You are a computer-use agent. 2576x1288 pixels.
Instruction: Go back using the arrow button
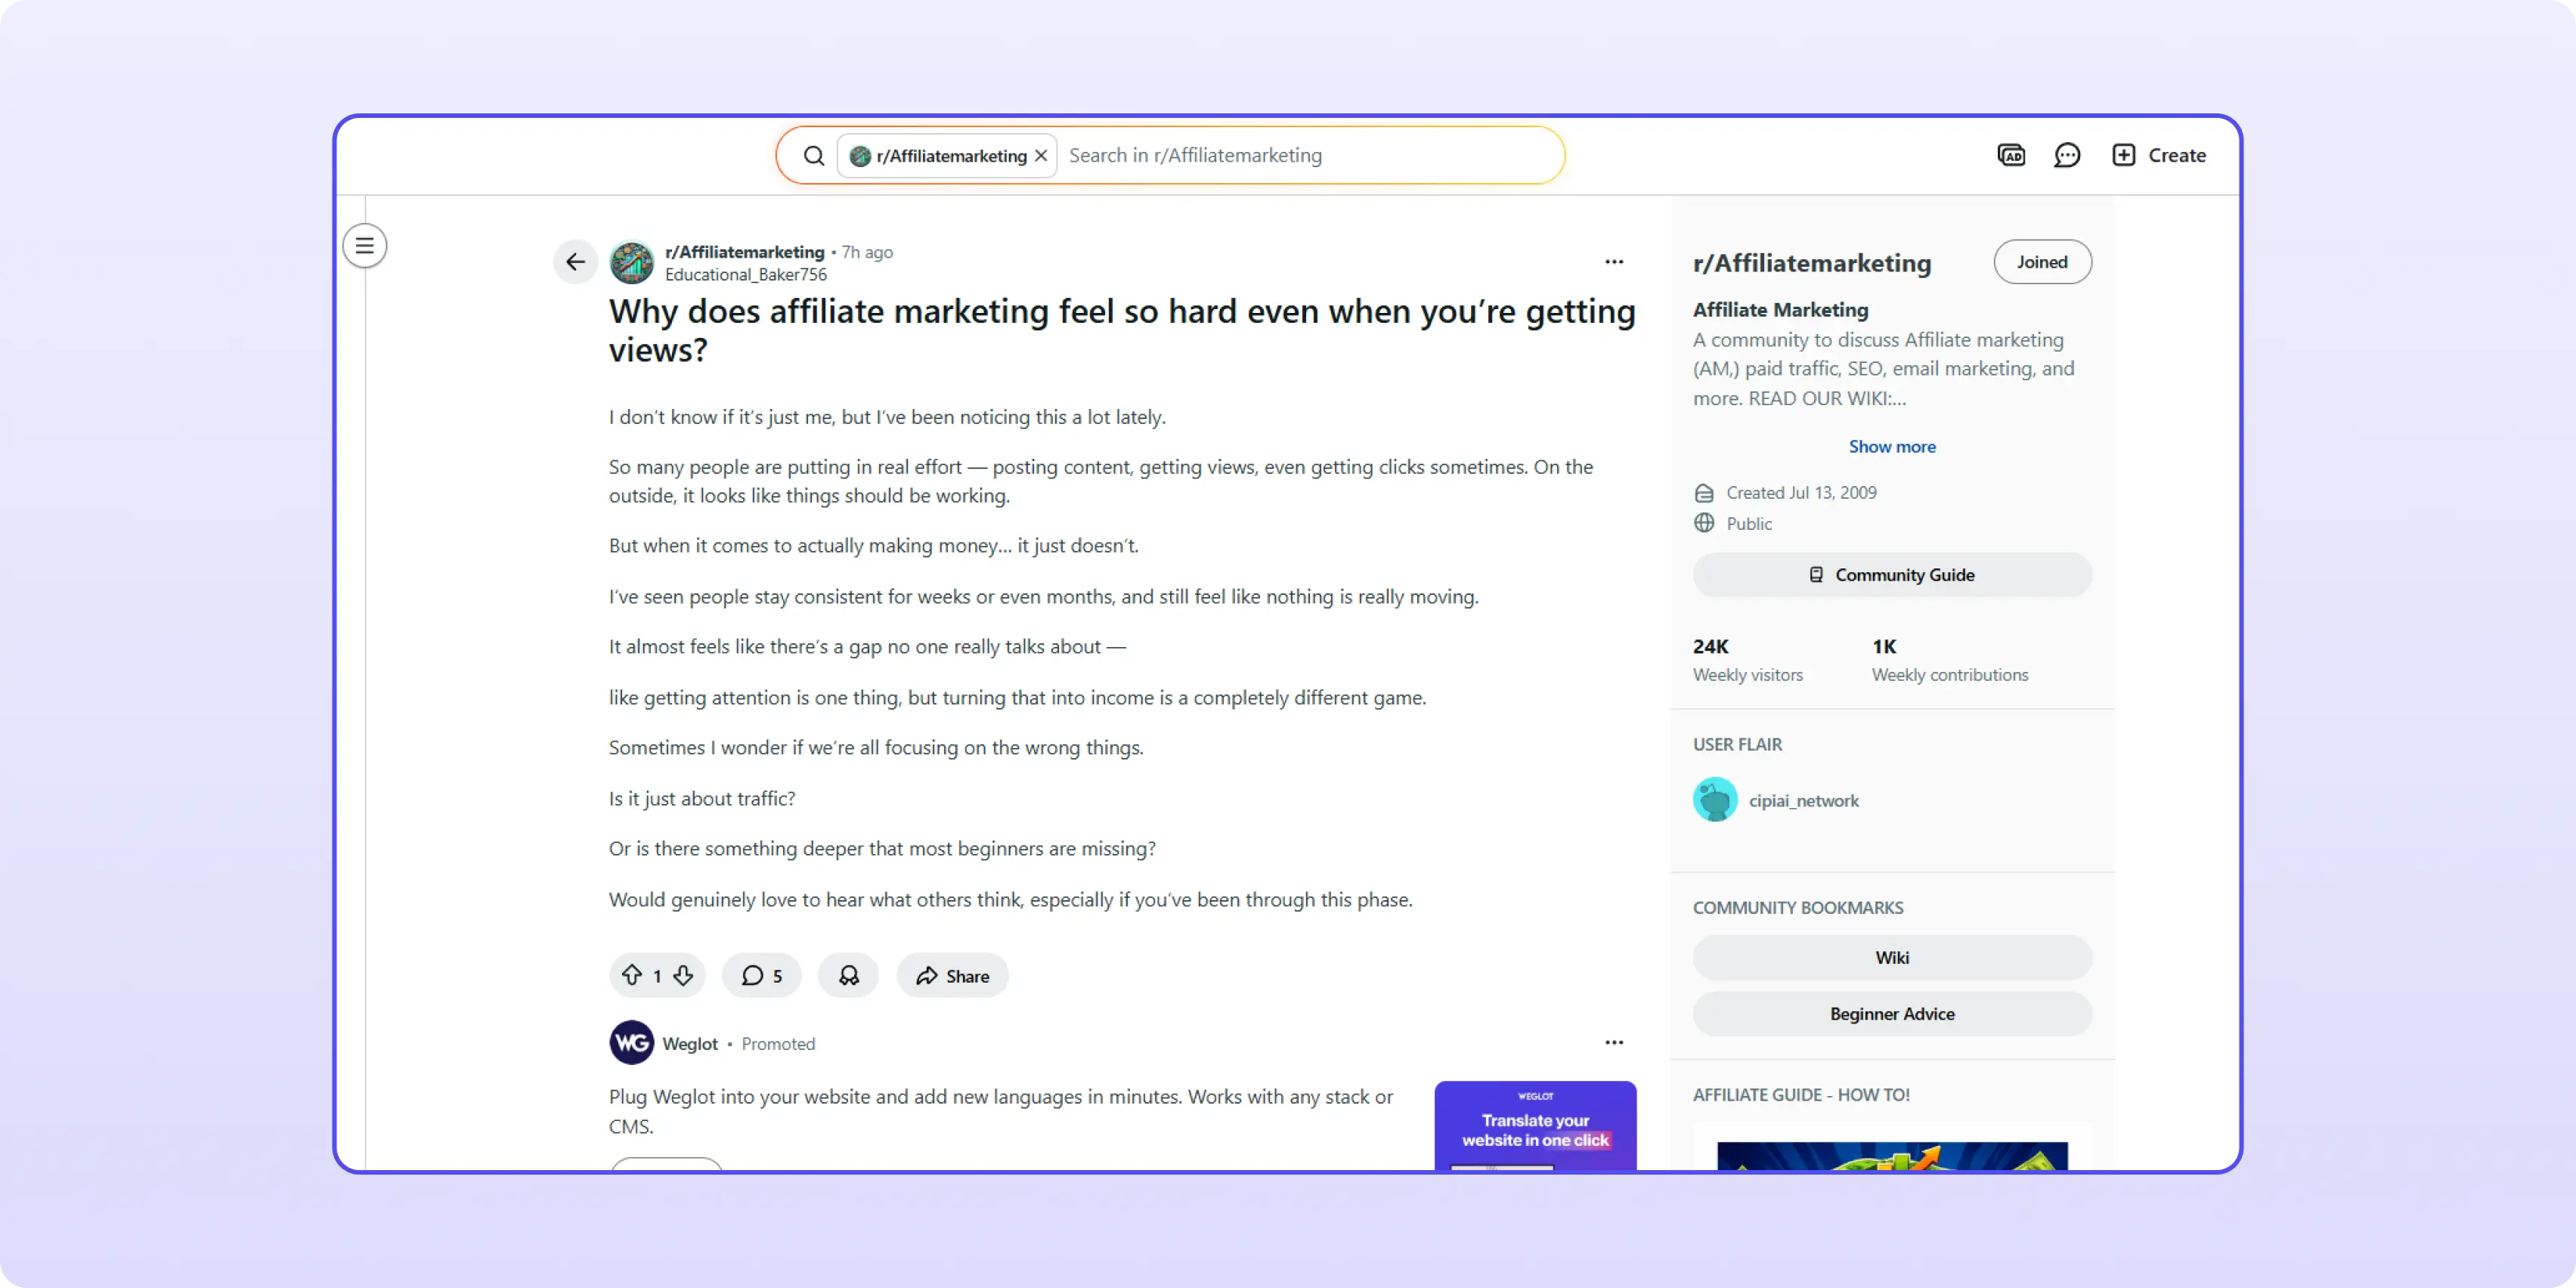click(x=575, y=262)
